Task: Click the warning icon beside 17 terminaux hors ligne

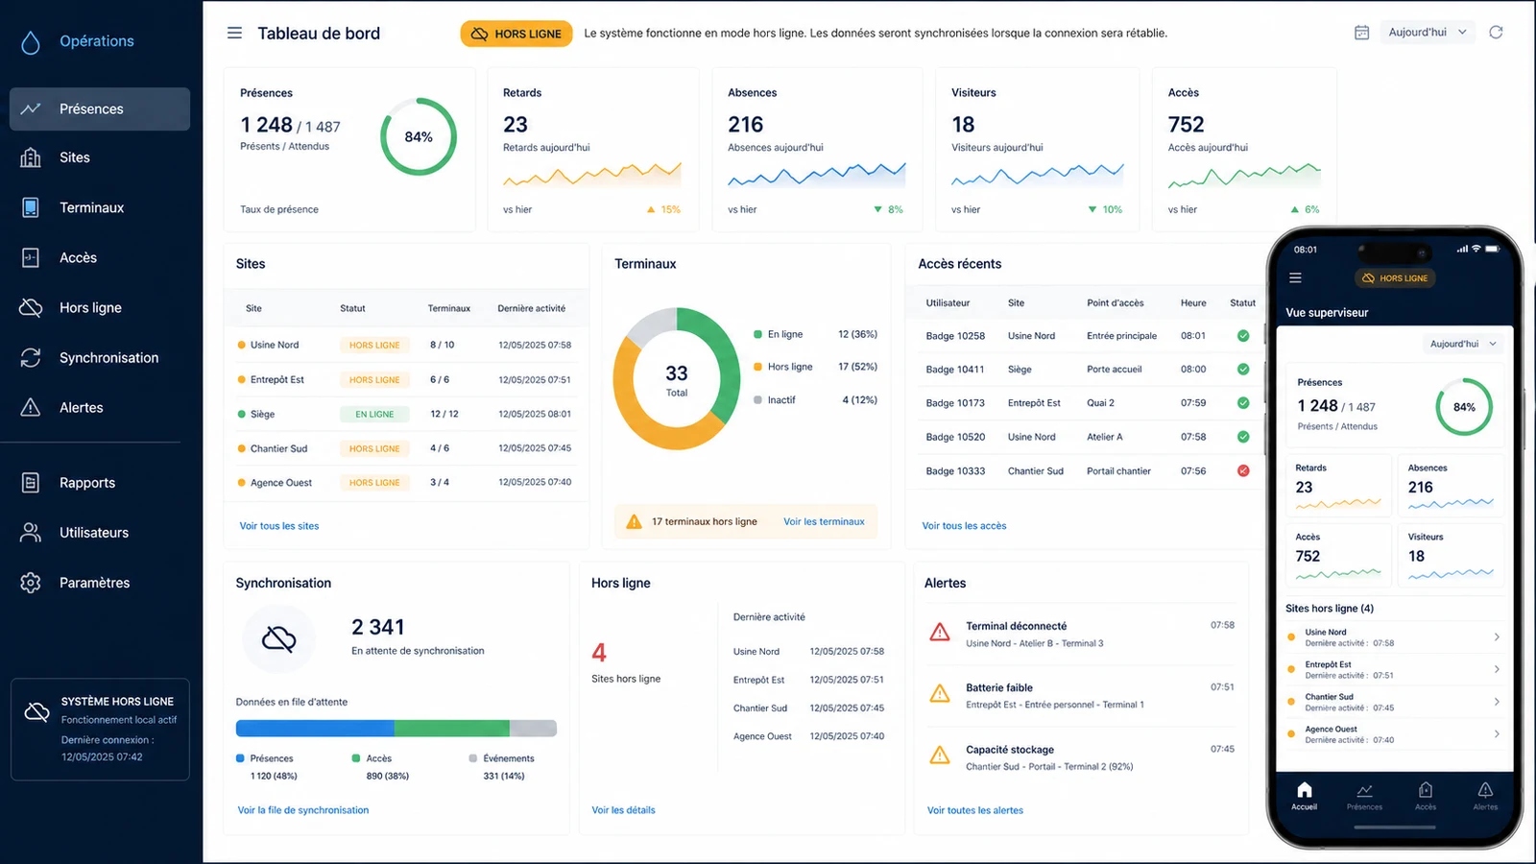Action: (634, 521)
